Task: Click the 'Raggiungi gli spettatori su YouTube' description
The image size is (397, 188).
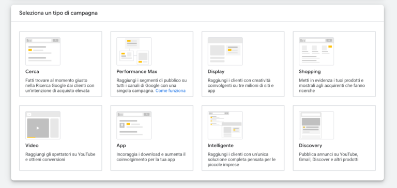Action: click(60, 157)
